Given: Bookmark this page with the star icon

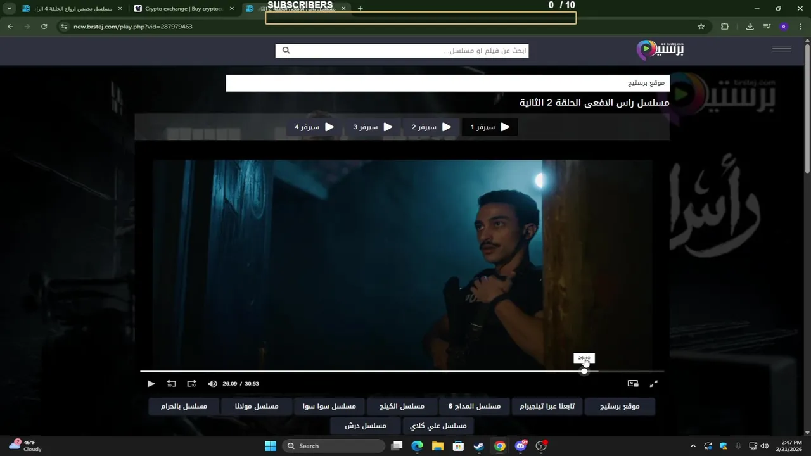Looking at the screenshot, I should pyautogui.click(x=701, y=27).
